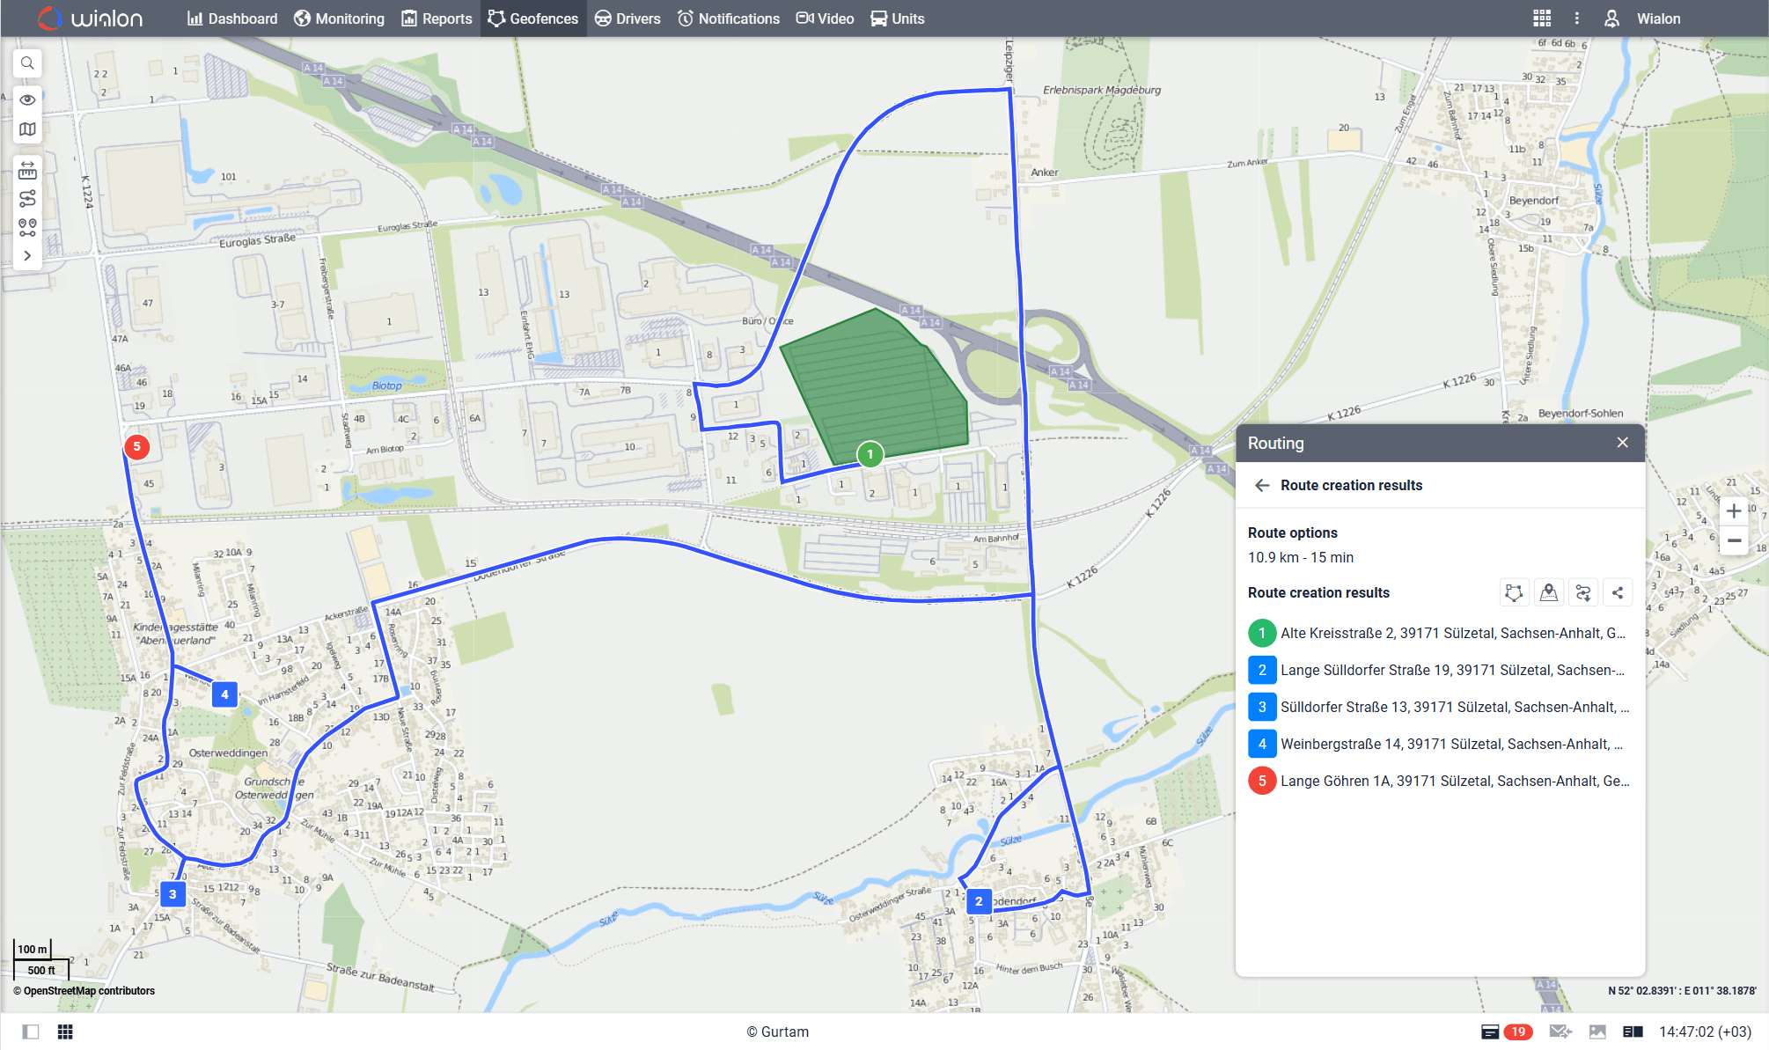Click the route back arrow icon
The width and height of the screenshot is (1769, 1050).
tap(1262, 485)
